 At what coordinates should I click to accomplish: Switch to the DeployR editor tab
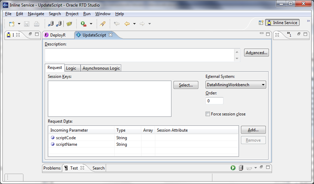tap(58, 35)
